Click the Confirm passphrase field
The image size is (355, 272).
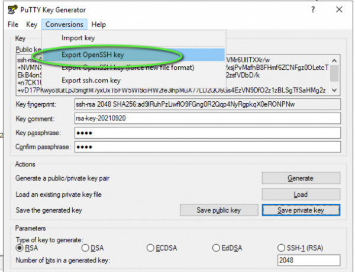208,147
